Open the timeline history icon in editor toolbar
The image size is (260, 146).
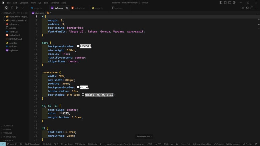247,8
